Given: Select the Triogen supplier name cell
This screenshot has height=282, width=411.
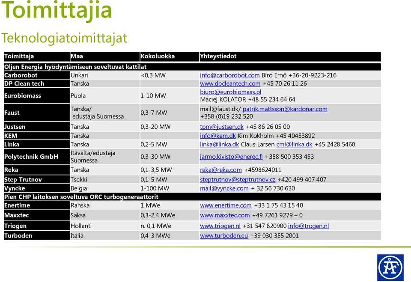Looking at the screenshot, I should [37, 226].
